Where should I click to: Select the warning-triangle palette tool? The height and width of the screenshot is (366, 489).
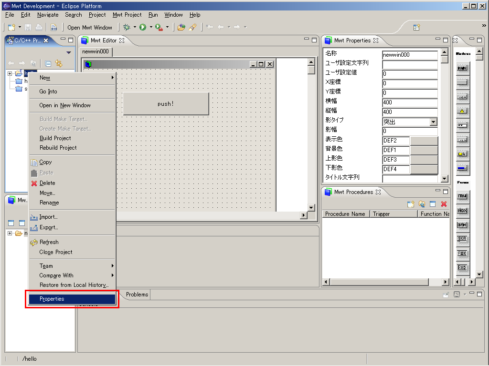(x=462, y=111)
